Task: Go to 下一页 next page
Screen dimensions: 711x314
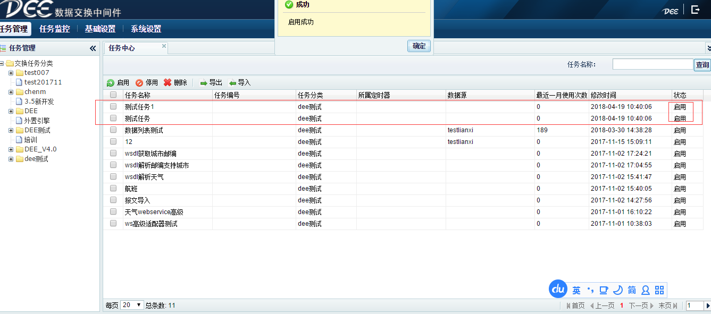Action: click(x=641, y=305)
